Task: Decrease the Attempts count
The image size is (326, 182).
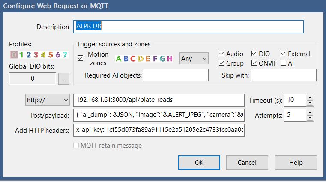Action: tap(310, 117)
